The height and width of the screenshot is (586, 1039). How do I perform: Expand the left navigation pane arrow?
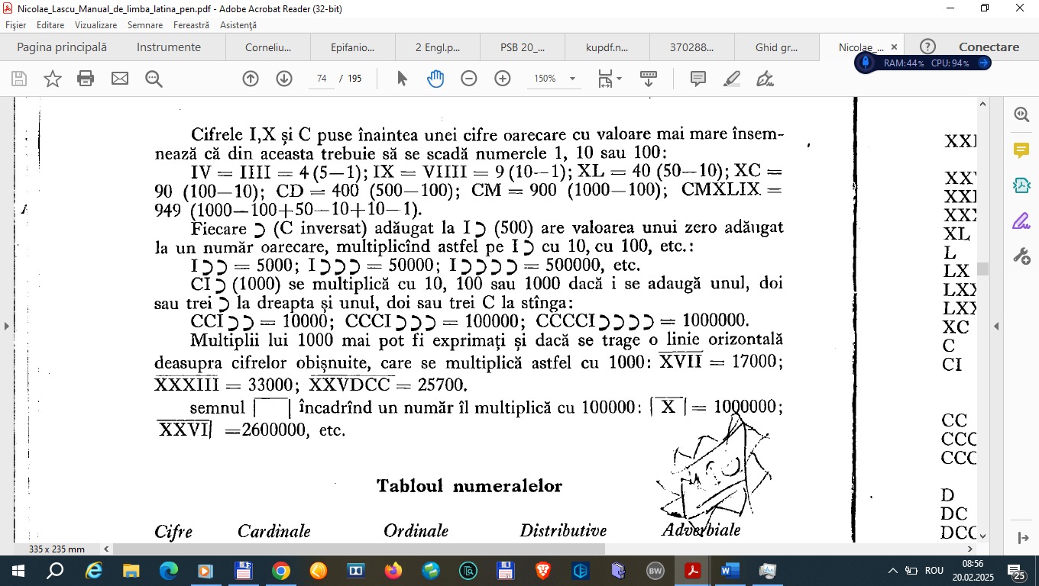click(x=7, y=326)
